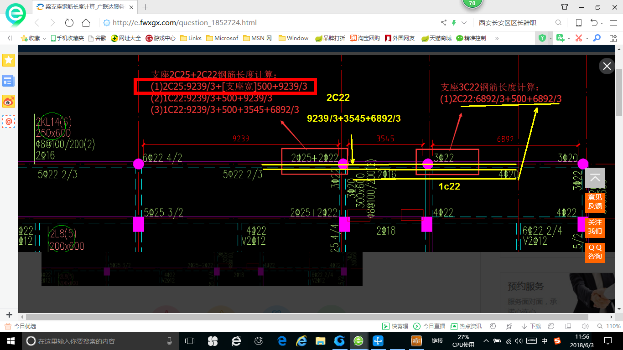The image size is (623, 350).
Task: Open the Microsof bookmark folder
Action: [222, 38]
